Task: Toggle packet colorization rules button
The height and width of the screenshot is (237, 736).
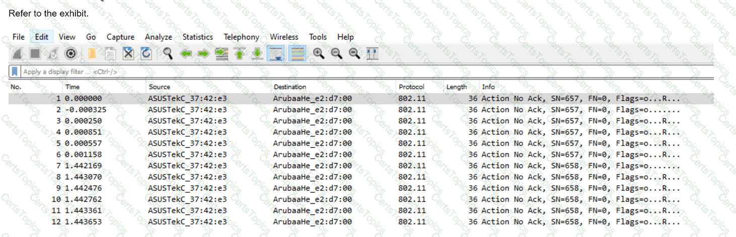Action: point(298,53)
